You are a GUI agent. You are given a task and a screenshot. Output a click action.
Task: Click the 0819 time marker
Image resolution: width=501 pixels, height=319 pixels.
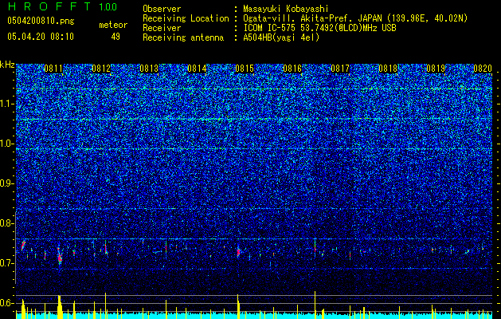(436, 69)
